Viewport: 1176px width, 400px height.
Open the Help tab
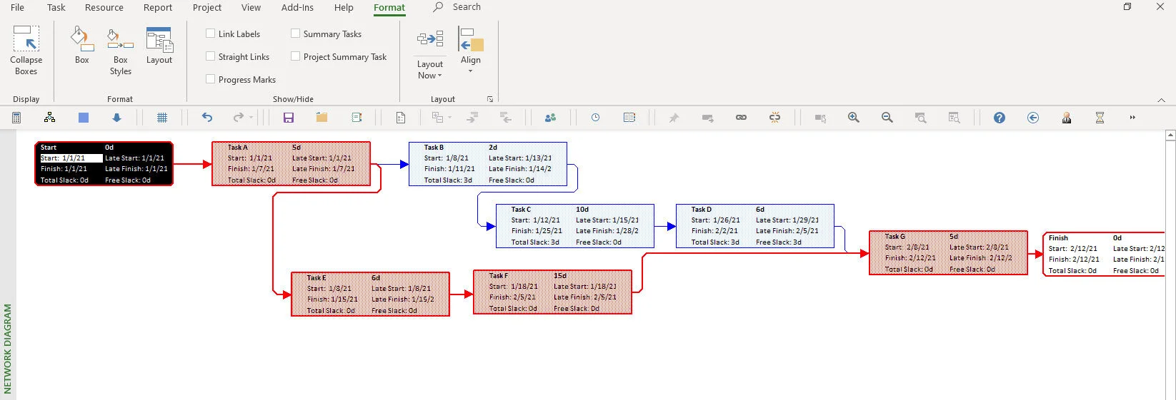pyautogui.click(x=344, y=7)
